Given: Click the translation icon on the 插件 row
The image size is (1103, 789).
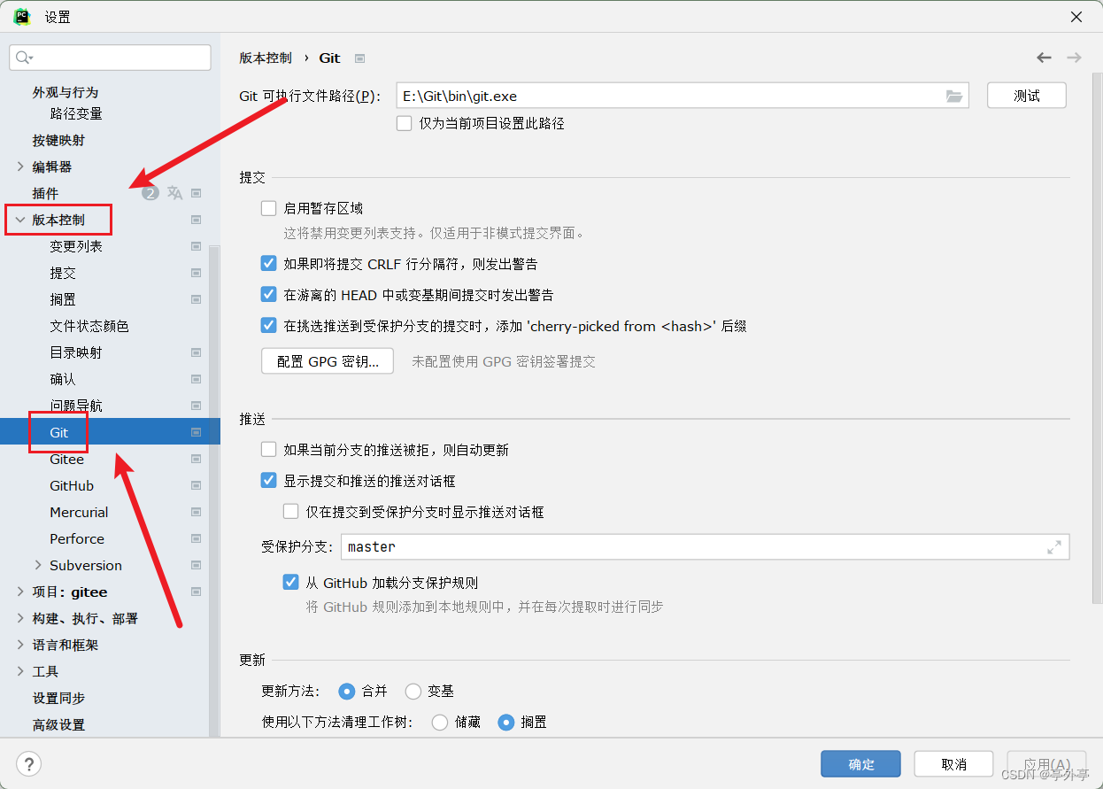Looking at the screenshot, I should [174, 192].
